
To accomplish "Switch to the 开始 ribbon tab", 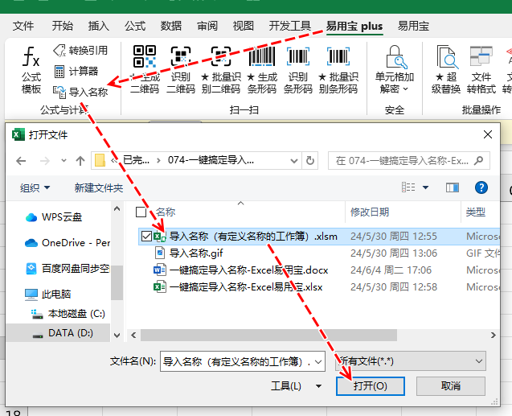I will tap(63, 26).
